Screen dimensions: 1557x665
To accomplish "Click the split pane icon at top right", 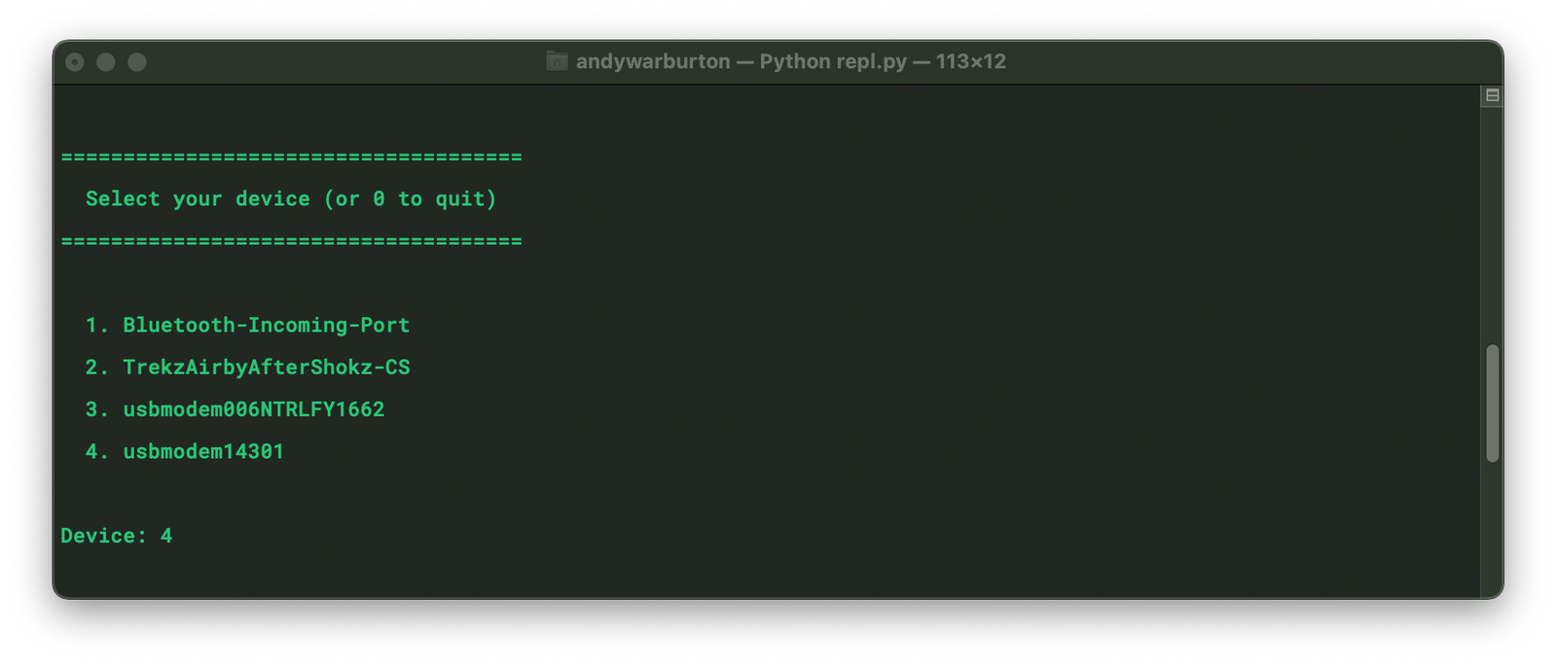I will click(1492, 95).
